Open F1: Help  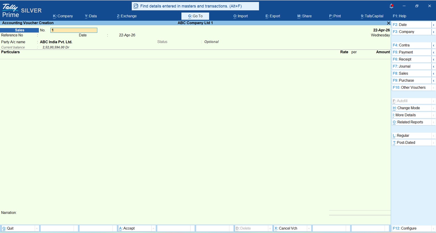[x=399, y=16]
